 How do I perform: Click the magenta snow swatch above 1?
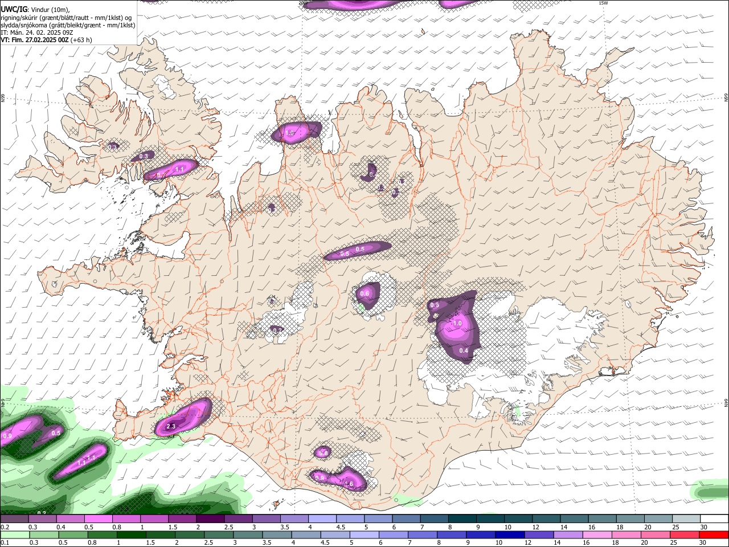pyautogui.click(x=154, y=519)
